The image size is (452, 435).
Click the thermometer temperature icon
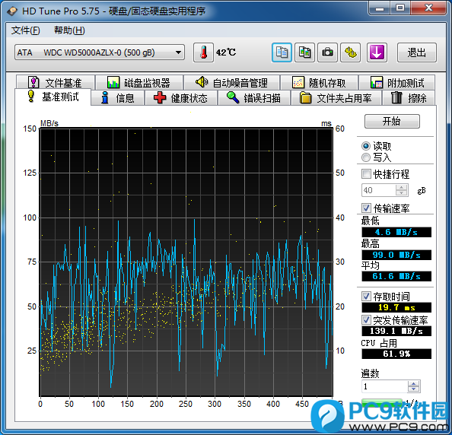click(203, 52)
